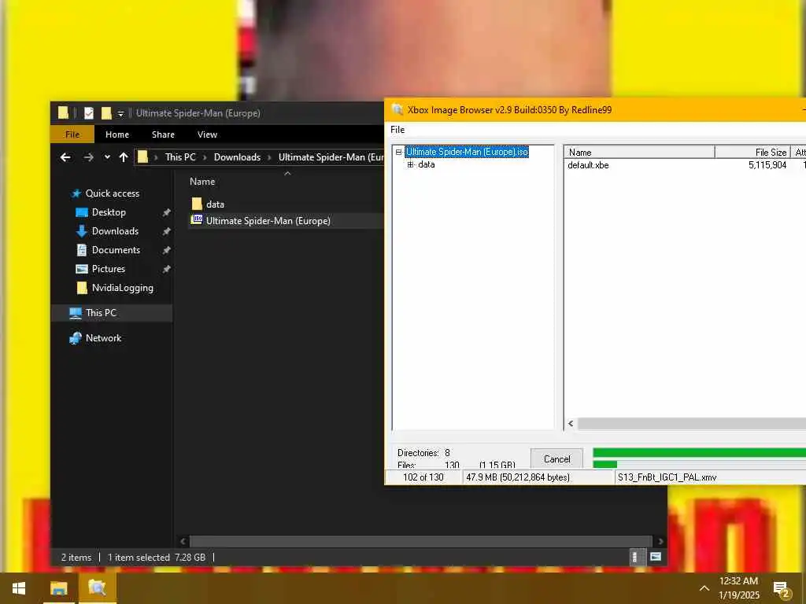
Task: Switch to large icons view in status bar
Action: click(x=656, y=557)
